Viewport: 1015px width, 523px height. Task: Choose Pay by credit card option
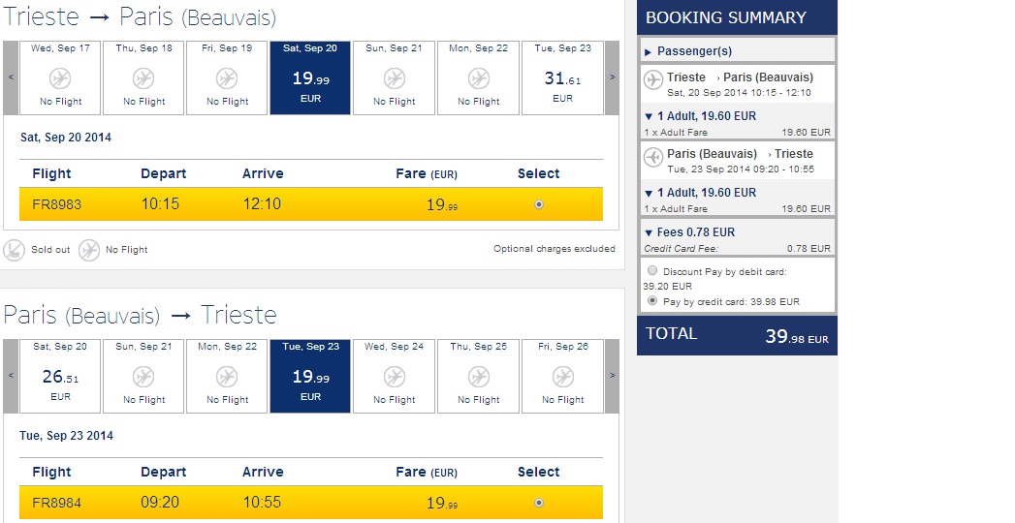pyautogui.click(x=652, y=301)
